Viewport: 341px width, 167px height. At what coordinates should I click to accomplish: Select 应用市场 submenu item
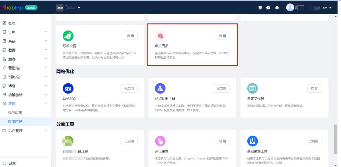26,122
